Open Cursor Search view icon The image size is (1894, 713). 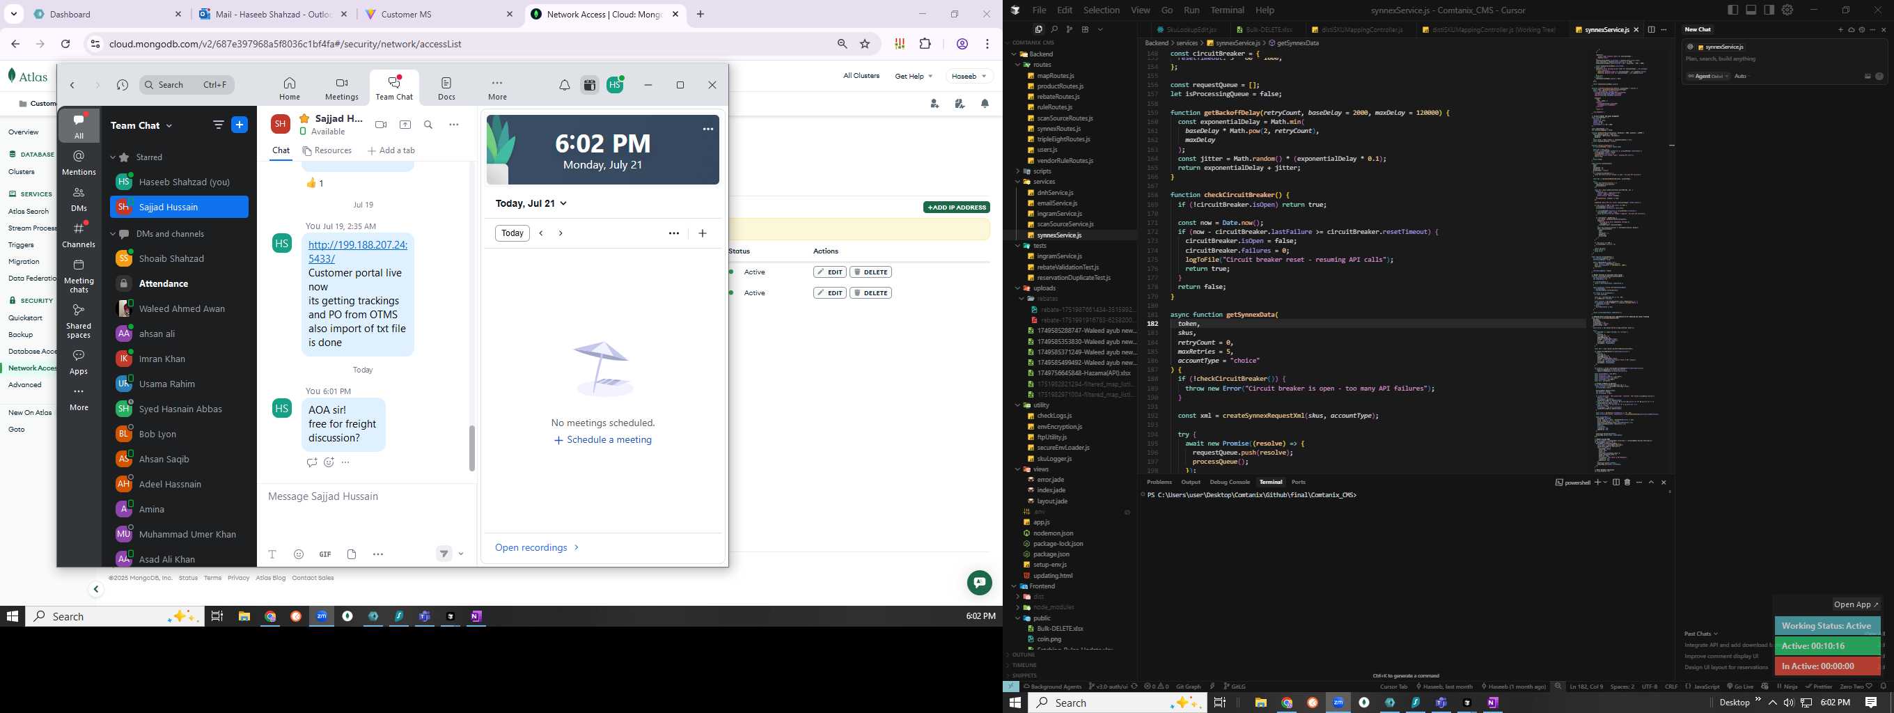1054,29
